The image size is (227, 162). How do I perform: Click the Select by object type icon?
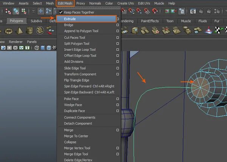[x=16, y=11]
